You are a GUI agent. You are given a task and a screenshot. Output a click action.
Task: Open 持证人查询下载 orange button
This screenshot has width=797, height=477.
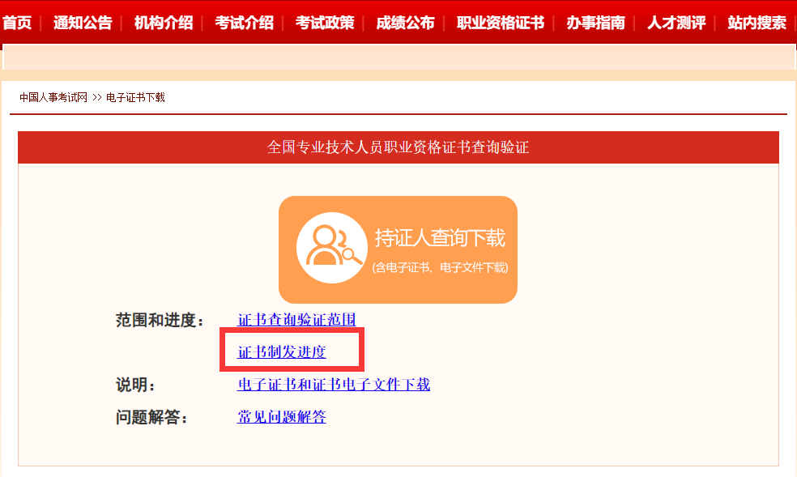pyautogui.click(x=398, y=250)
